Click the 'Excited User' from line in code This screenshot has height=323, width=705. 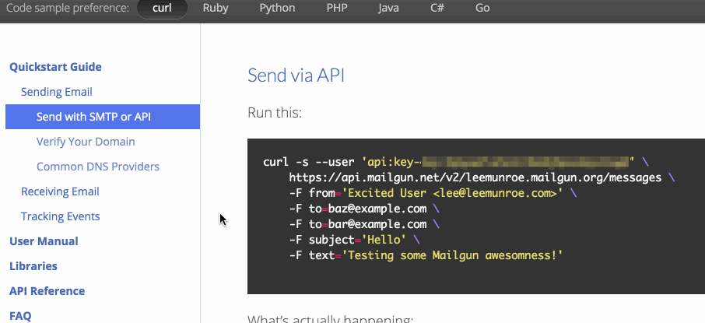[x=433, y=194]
